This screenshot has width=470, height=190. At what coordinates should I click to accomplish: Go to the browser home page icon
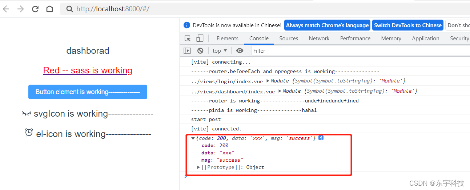(x=49, y=9)
